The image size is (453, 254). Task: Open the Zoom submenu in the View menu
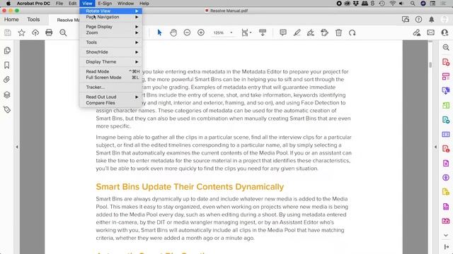click(111, 32)
